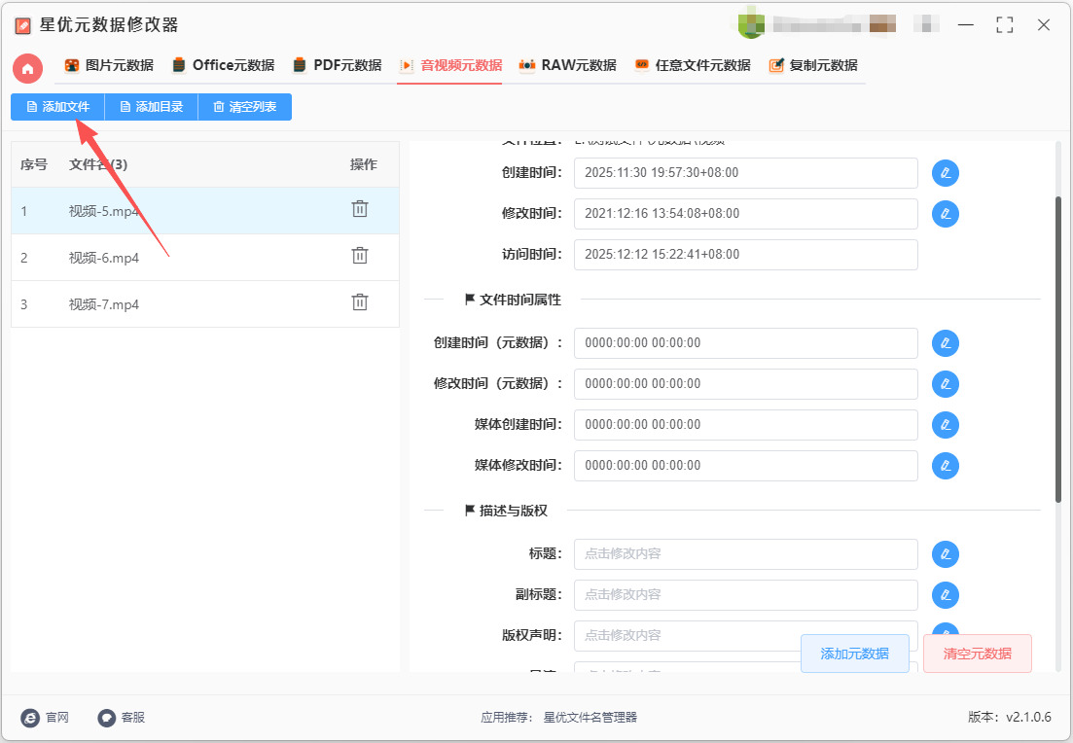Image resolution: width=1073 pixels, height=743 pixels.
Task: Edit 创建时间（元数据） with pencil icon
Action: [x=946, y=343]
